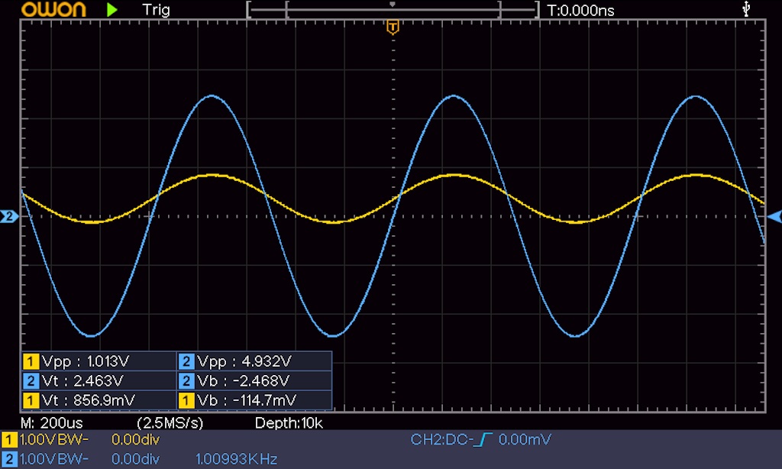Click the blue channel 2 badge in bottom bar
Image resolution: width=782 pixels, height=469 pixels.
coord(9,458)
